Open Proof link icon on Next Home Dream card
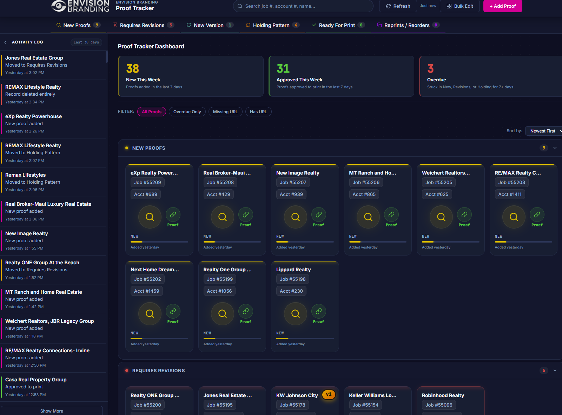The image size is (562, 415). coord(173,311)
